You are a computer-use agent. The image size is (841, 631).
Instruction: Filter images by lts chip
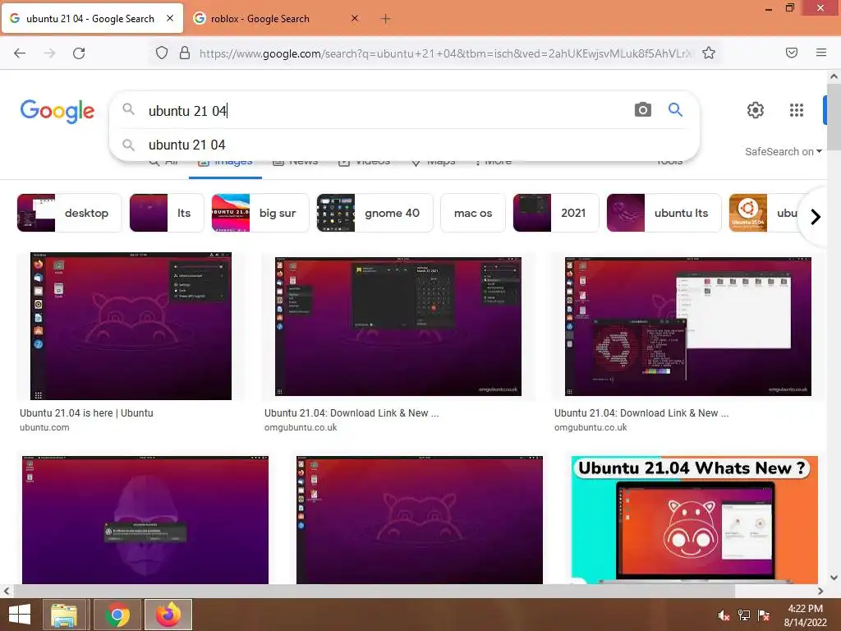pos(166,213)
